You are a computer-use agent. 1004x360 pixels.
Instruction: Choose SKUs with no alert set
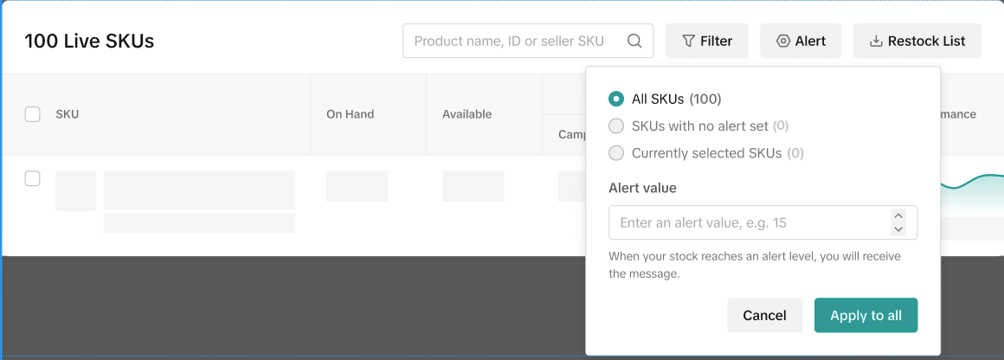616,126
